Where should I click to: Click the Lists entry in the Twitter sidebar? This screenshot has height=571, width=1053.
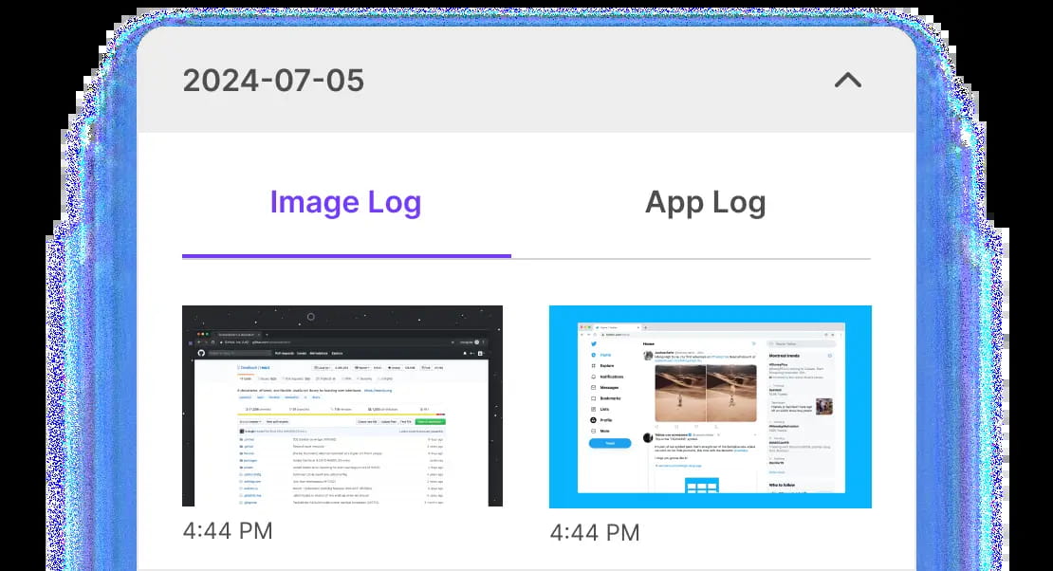[593, 409]
